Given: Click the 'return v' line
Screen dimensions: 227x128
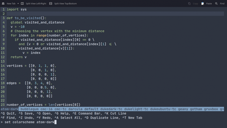Looking at the screenshot, I should [18, 57].
